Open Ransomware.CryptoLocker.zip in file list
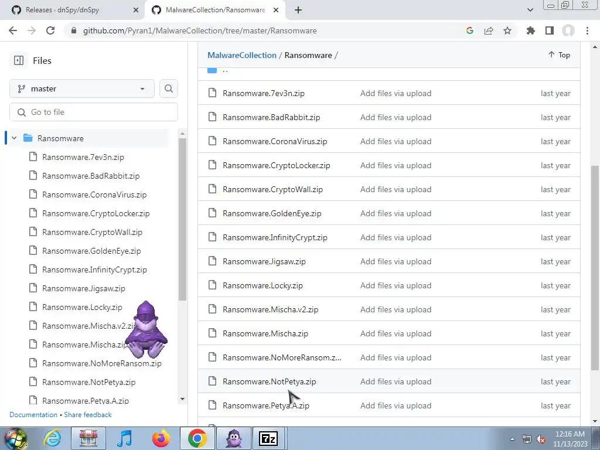 click(277, 166)
